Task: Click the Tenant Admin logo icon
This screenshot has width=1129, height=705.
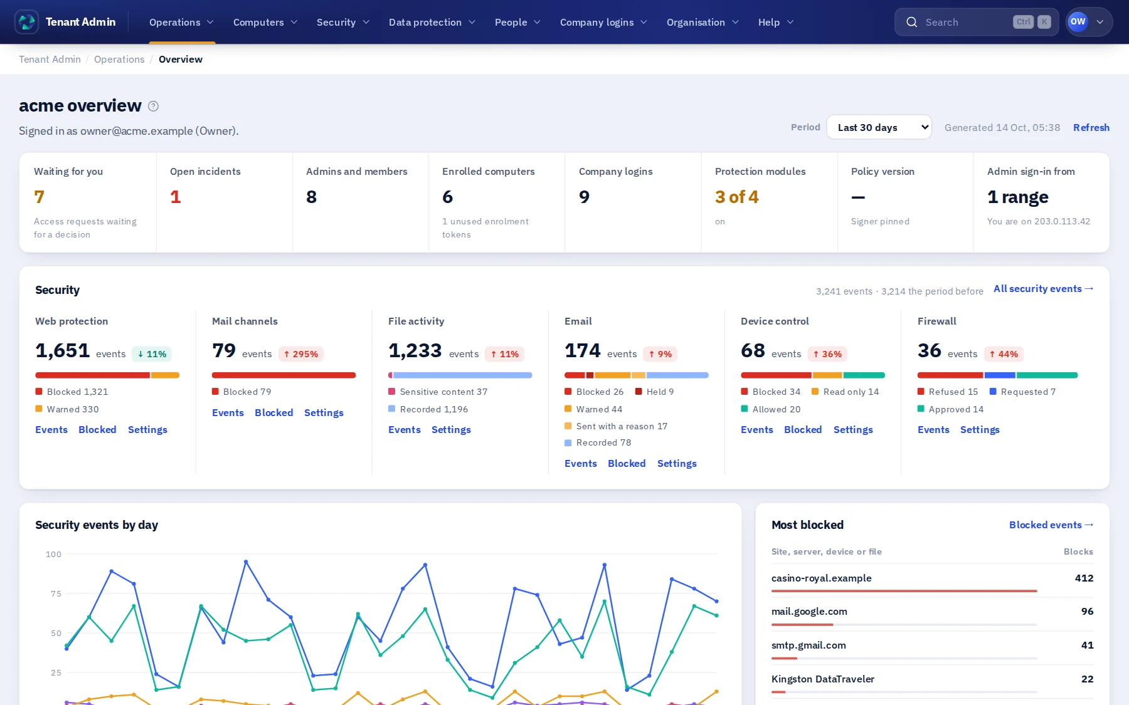Action: coord(26,22)
